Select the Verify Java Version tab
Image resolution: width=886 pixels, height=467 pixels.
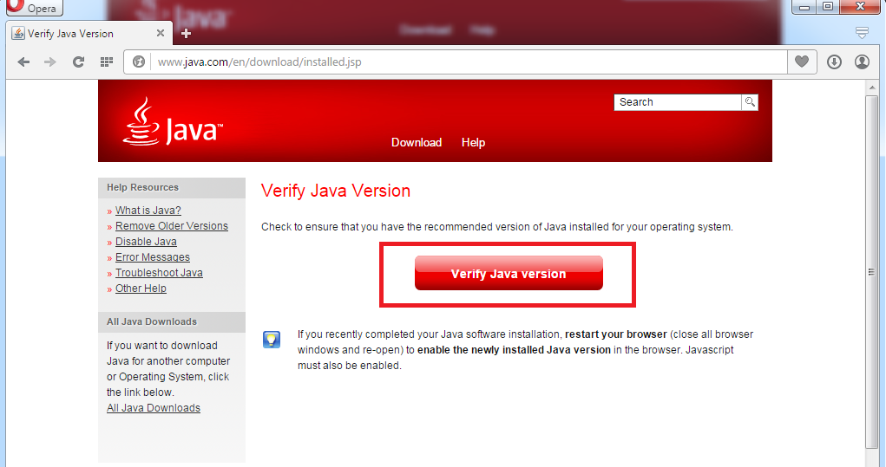click(90, 33)
